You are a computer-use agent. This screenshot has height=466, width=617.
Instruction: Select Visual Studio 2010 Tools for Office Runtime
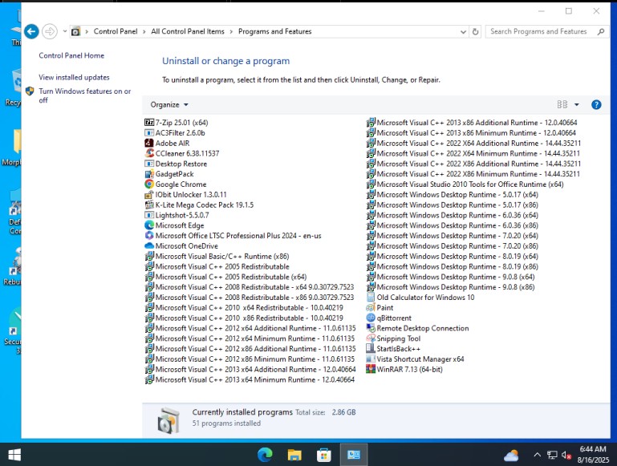465,184
